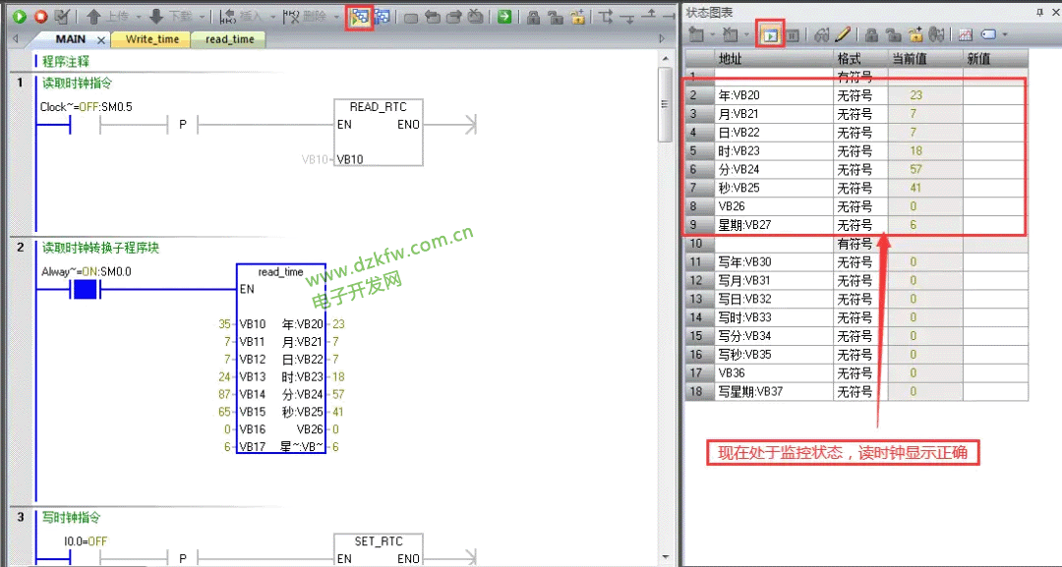Click the Compile program icon
Screen dimensions: 1062x567
tap(62, 17)
